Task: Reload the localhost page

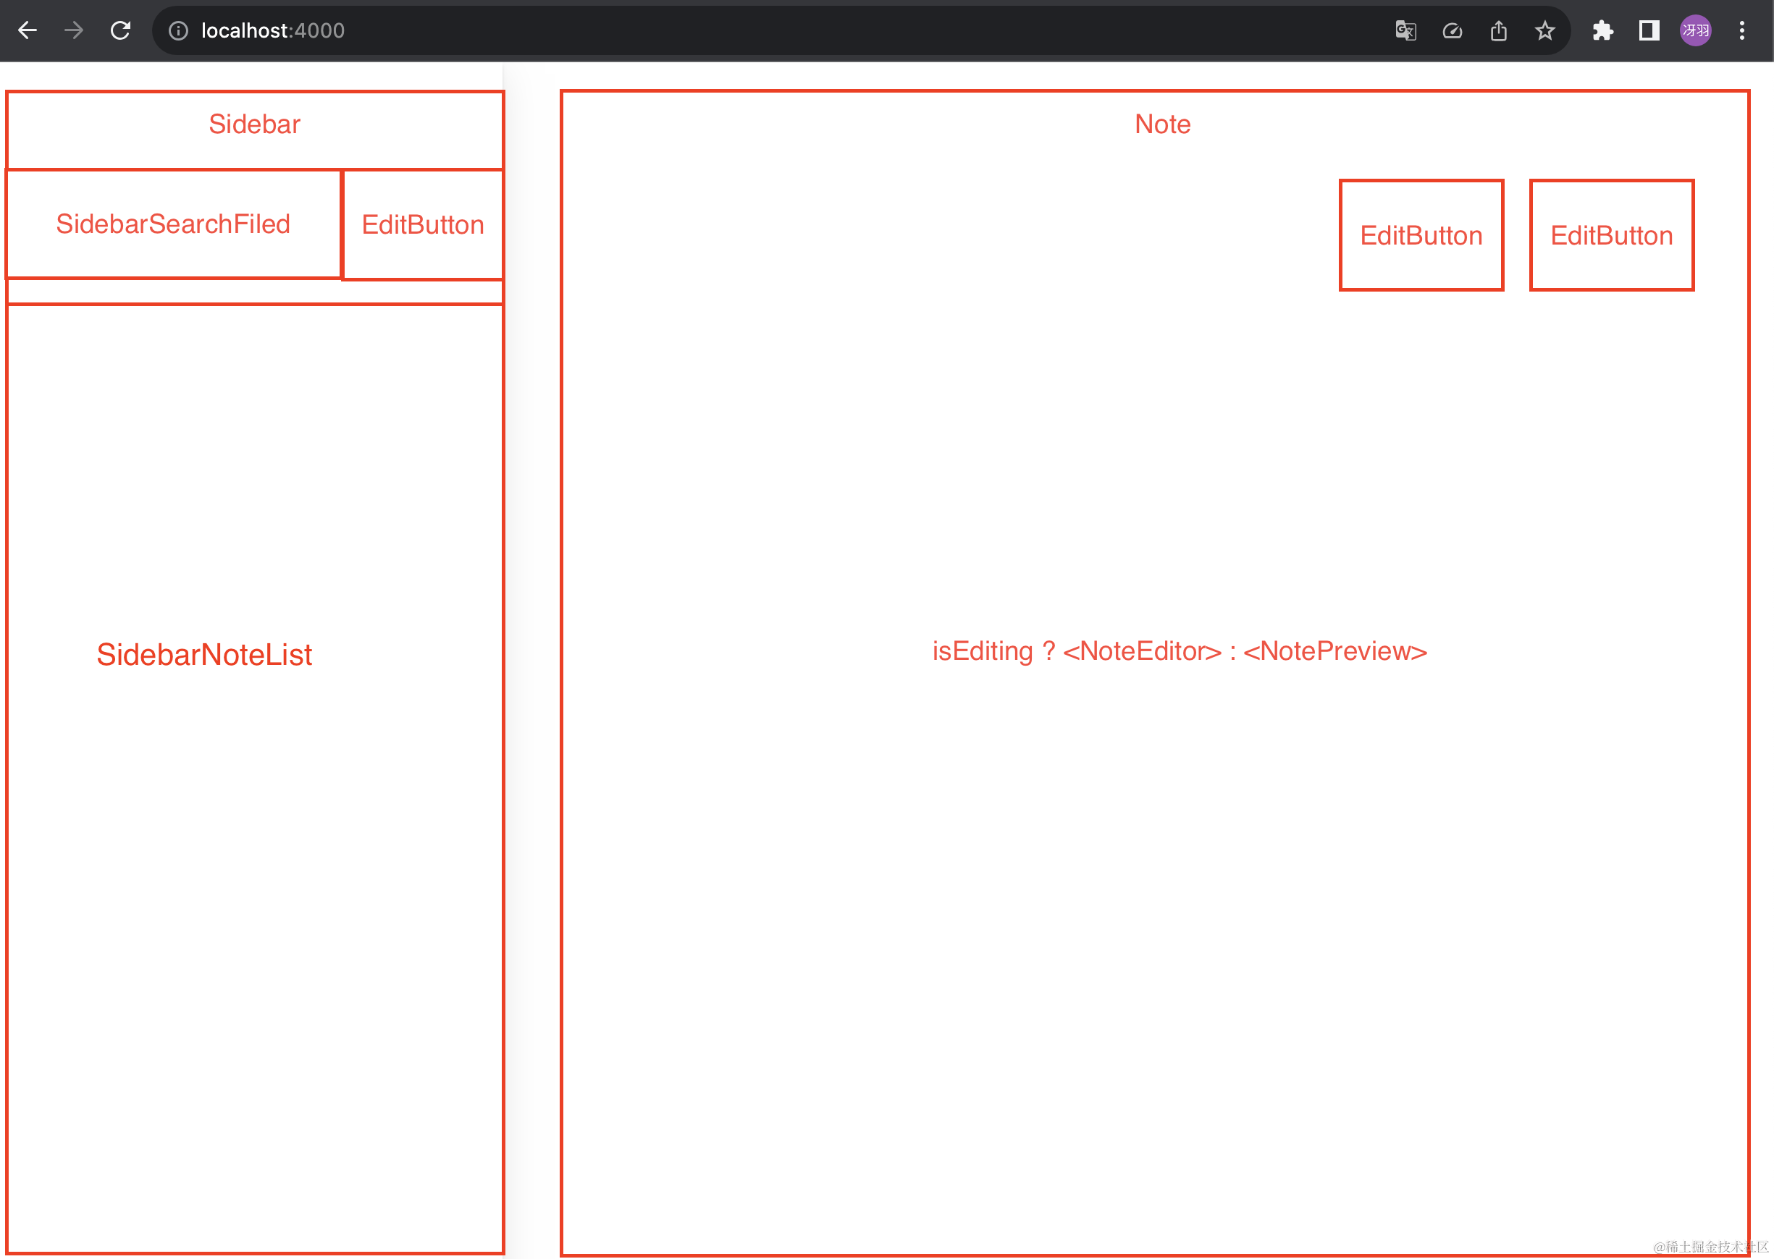Action: tap(120, 30)
